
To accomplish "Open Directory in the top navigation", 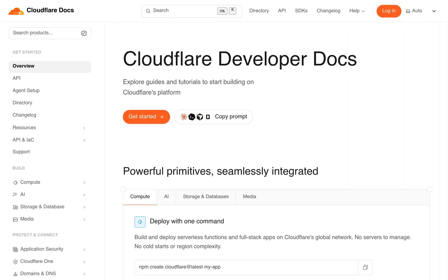I will 259,11.
